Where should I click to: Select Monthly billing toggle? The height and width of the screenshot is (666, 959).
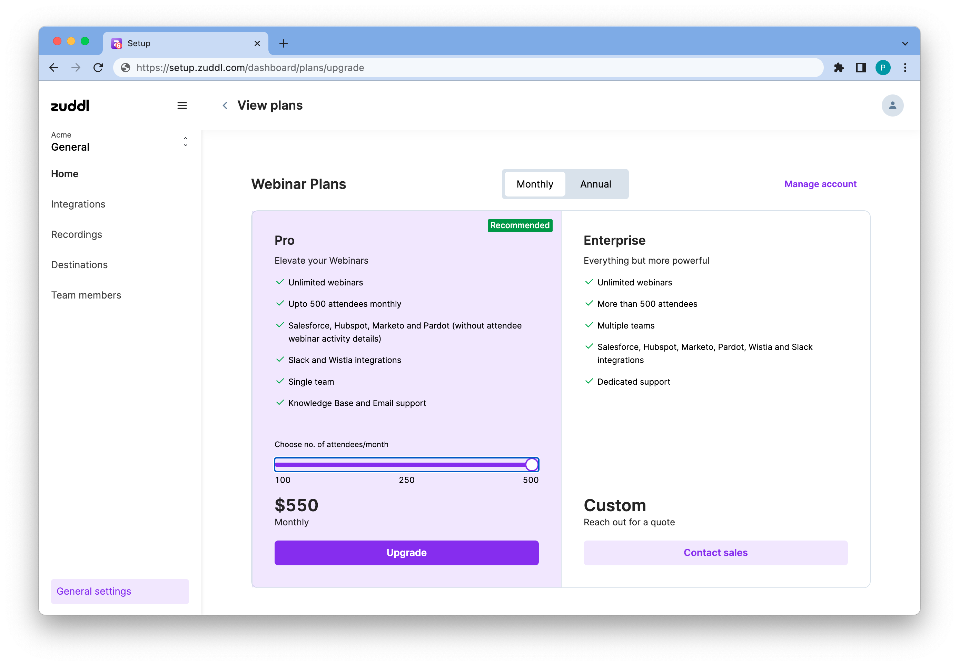534,184
